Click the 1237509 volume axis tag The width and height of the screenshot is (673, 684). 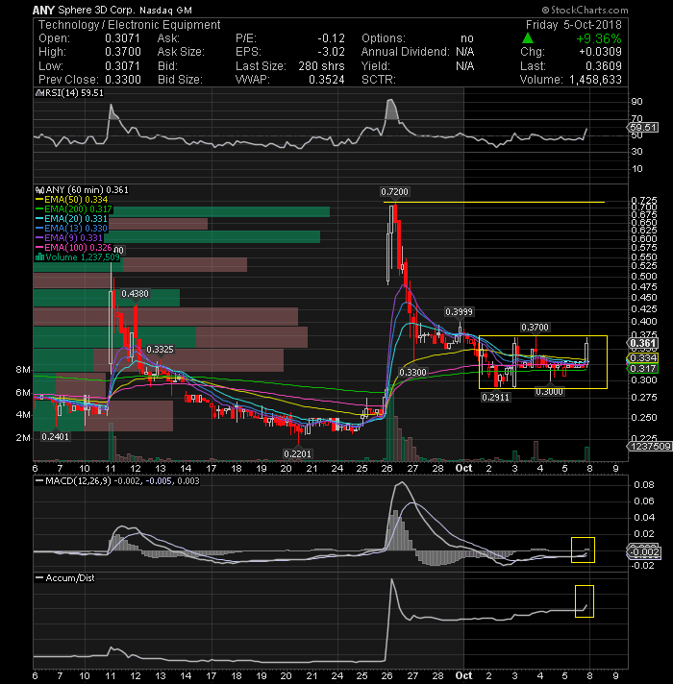(649, 447)
